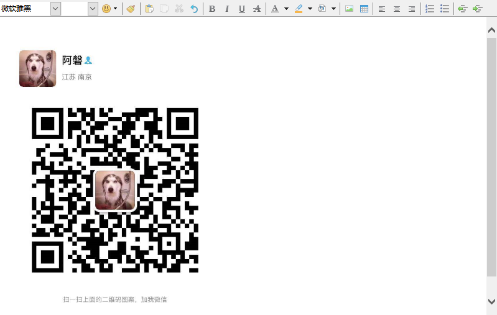Click the husky avatar inside the QR code
Screen dimensions: 497x315
click(115, 190)
